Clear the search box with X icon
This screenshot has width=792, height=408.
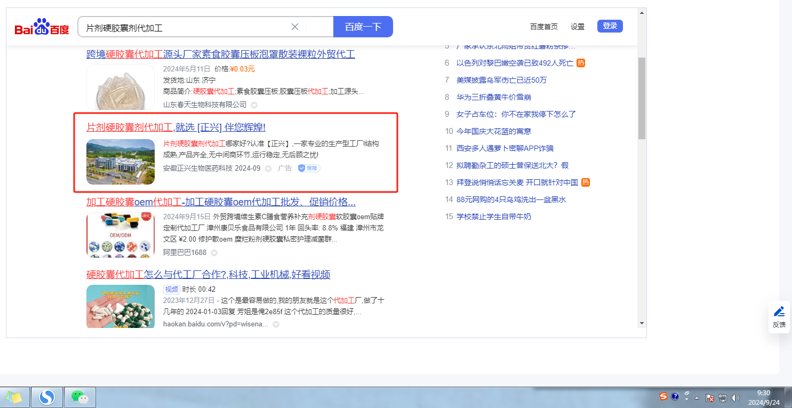295,27
